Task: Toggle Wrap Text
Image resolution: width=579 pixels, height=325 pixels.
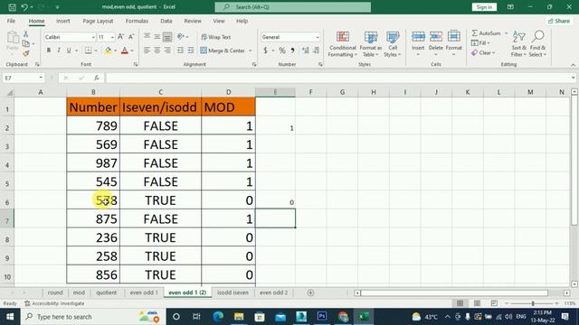Action: (x=216, y=37)
